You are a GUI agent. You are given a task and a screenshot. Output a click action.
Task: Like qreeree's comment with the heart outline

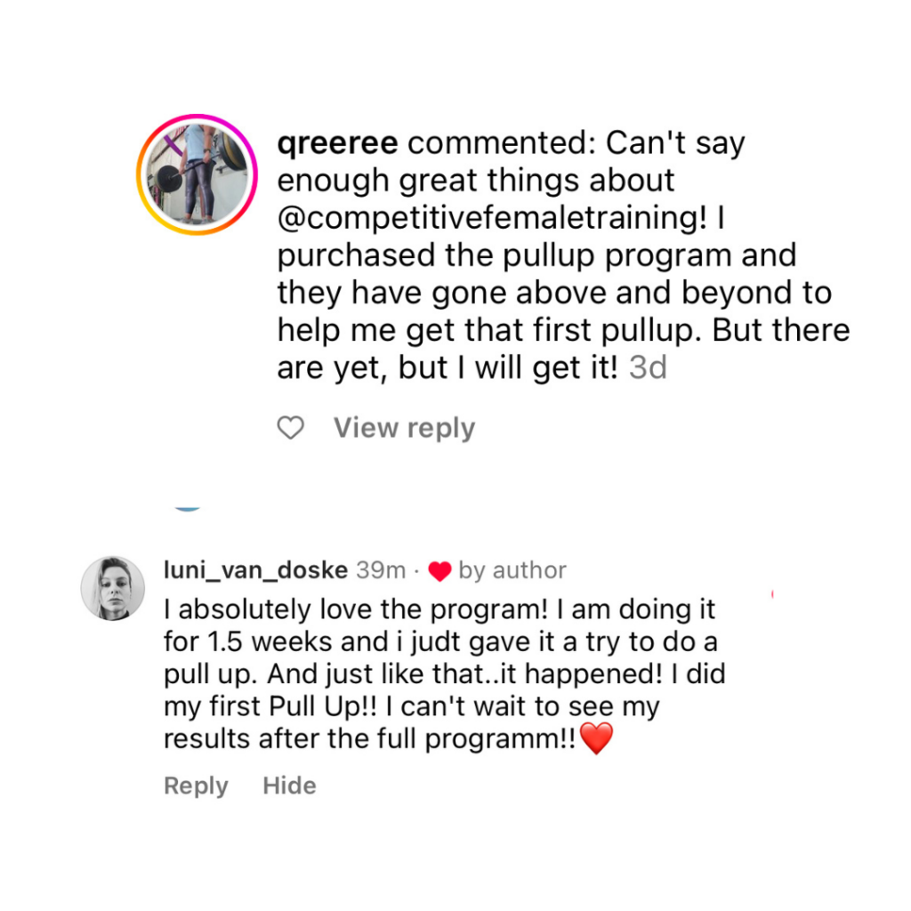point(290,429)
